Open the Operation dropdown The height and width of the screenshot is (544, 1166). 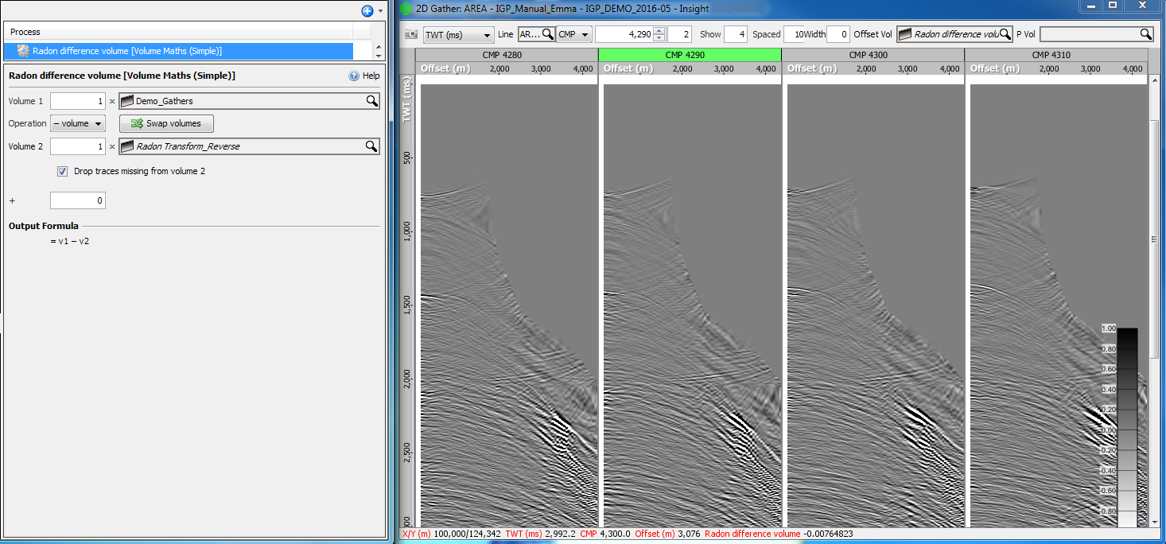point(78,123)
